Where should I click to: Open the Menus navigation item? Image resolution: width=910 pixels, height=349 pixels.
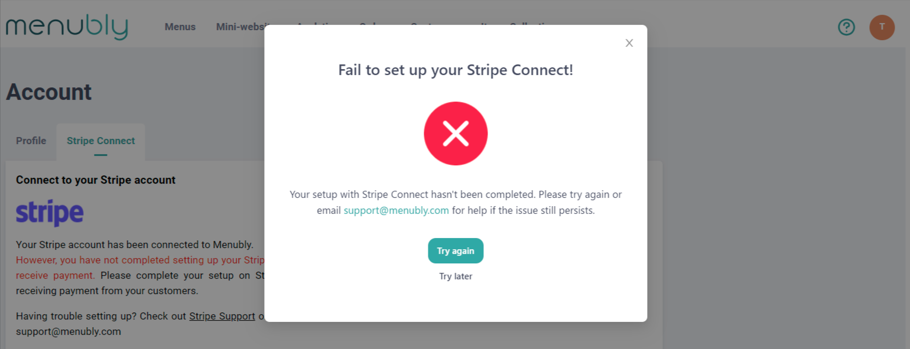tap(180, 27)
